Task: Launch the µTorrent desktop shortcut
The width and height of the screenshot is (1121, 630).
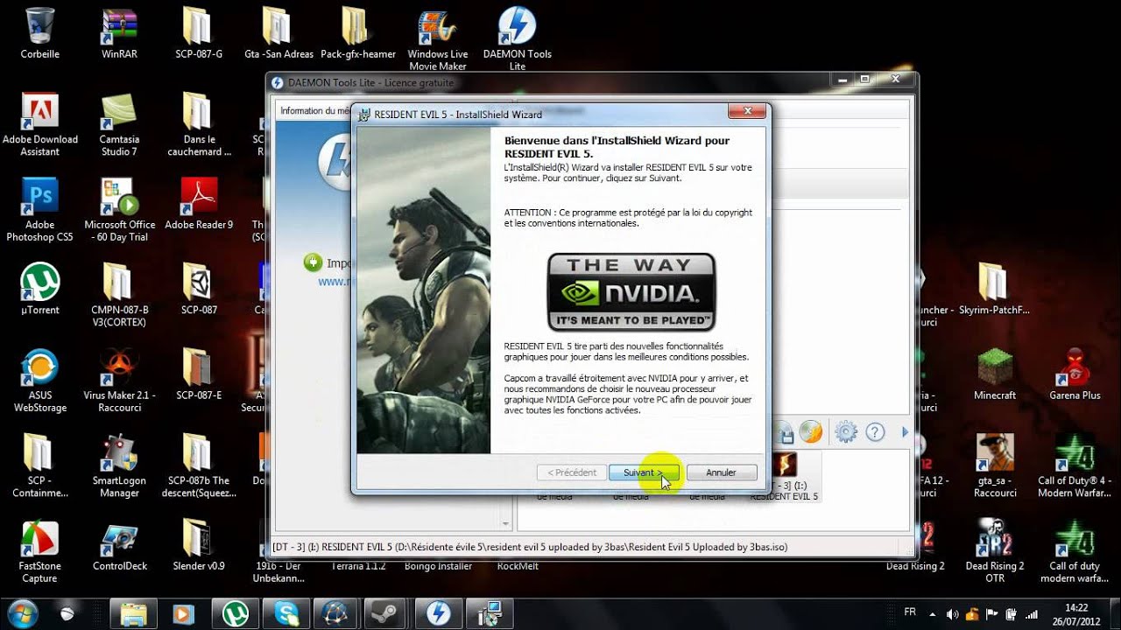Action: [x=39, y=290]
